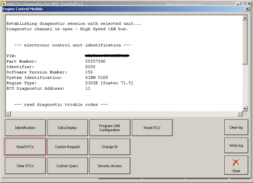253x183 pixels.
Task: Click the vertical scrollbar thumb in log
Action: pos(245,42)
